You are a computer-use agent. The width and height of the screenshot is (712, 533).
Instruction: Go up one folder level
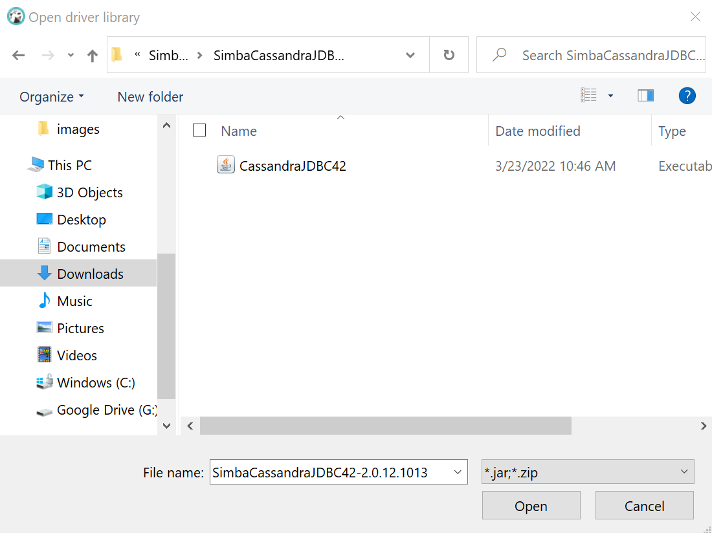pos(92,56)
